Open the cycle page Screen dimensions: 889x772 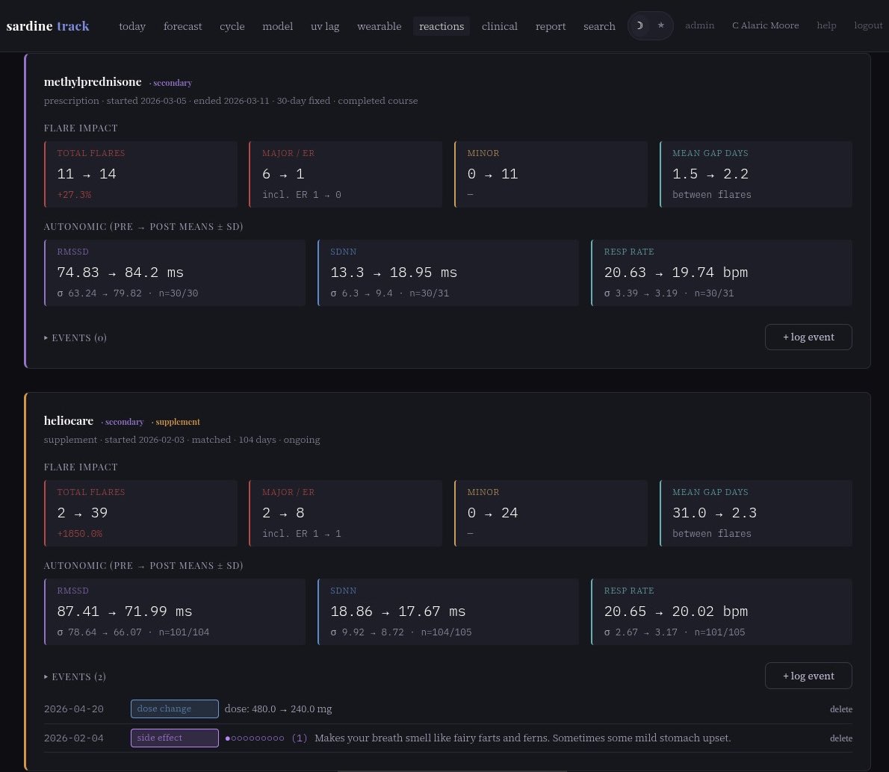(232, 26)
